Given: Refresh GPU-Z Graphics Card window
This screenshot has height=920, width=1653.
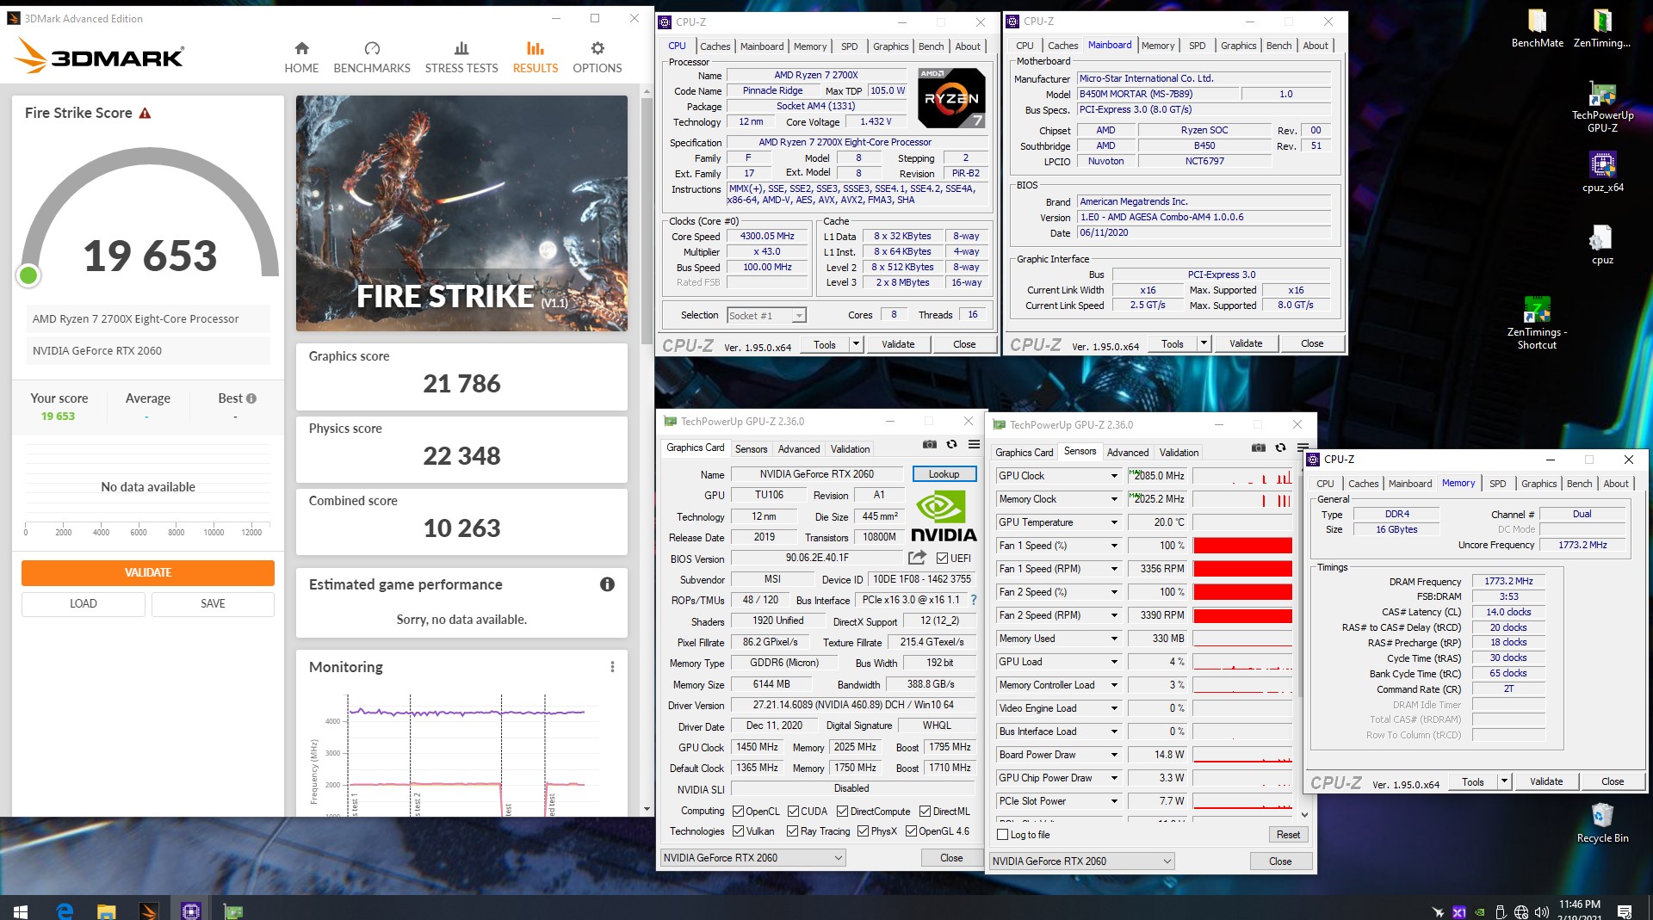Looking at the screenshot, I should tap(952, 445).
